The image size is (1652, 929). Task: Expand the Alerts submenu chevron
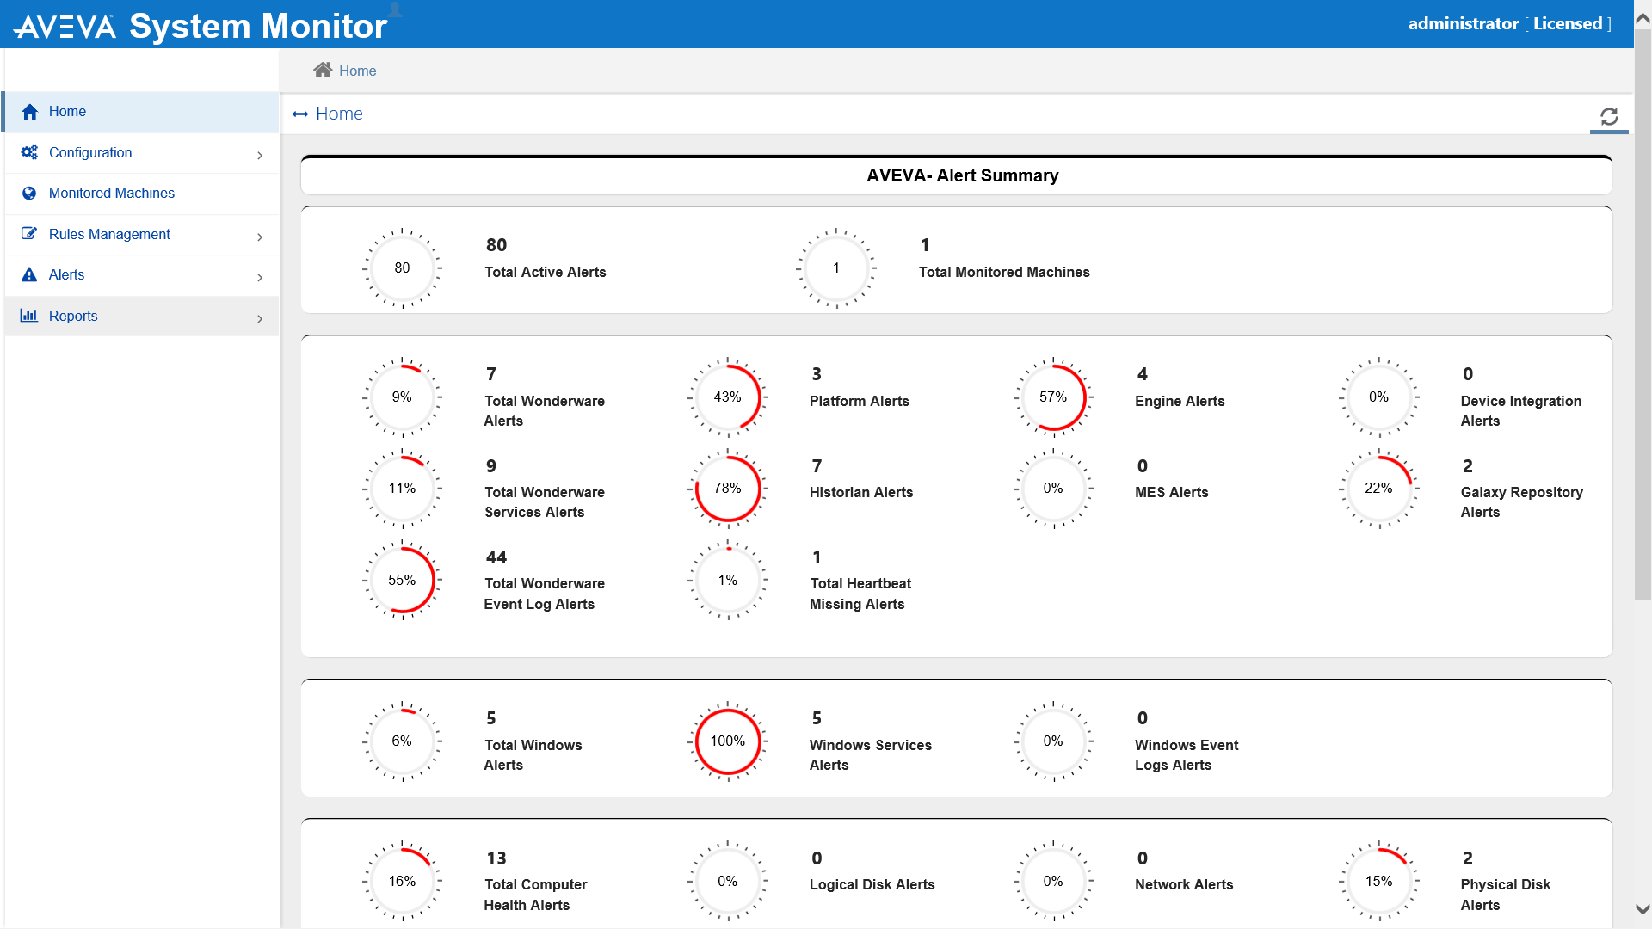tap(260, 277)
